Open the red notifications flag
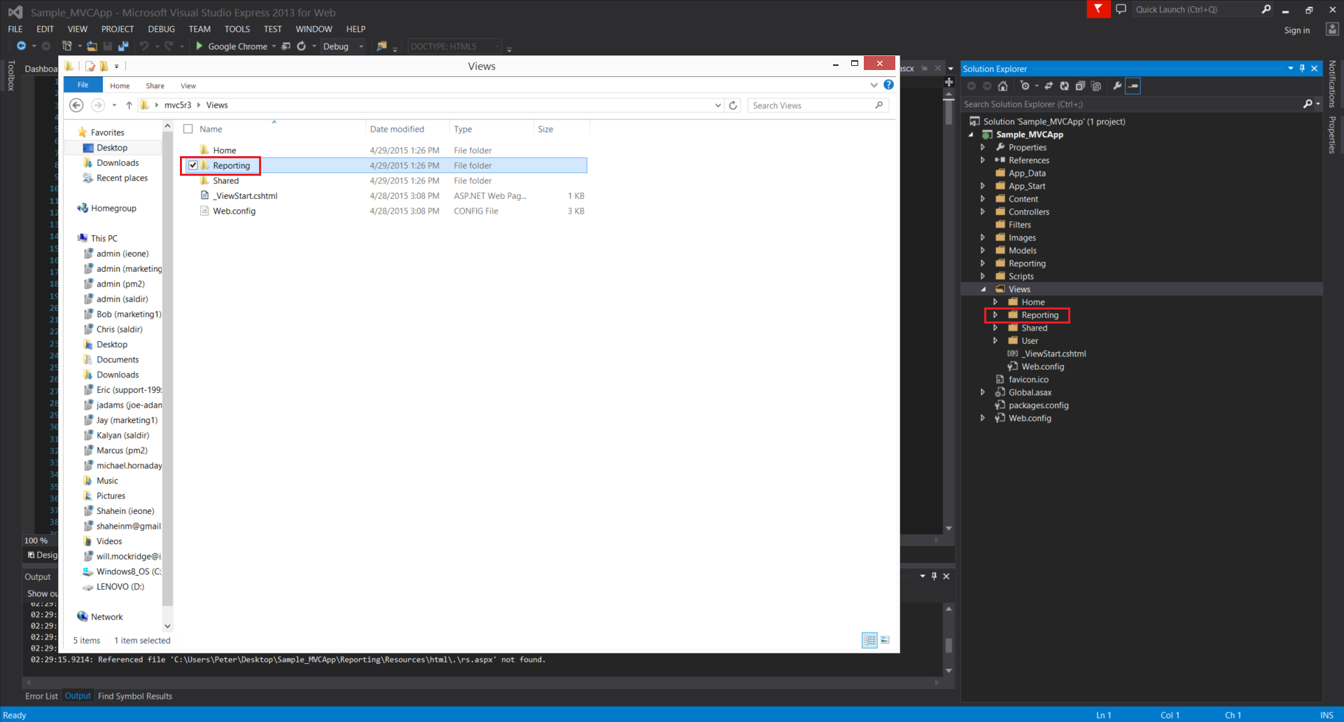This screenshot has height=722, width=1344. (1098, 9)
